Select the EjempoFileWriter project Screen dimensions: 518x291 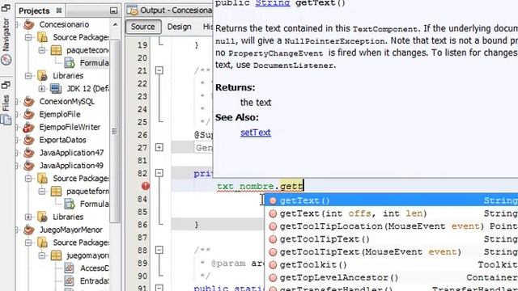point(70,128)
